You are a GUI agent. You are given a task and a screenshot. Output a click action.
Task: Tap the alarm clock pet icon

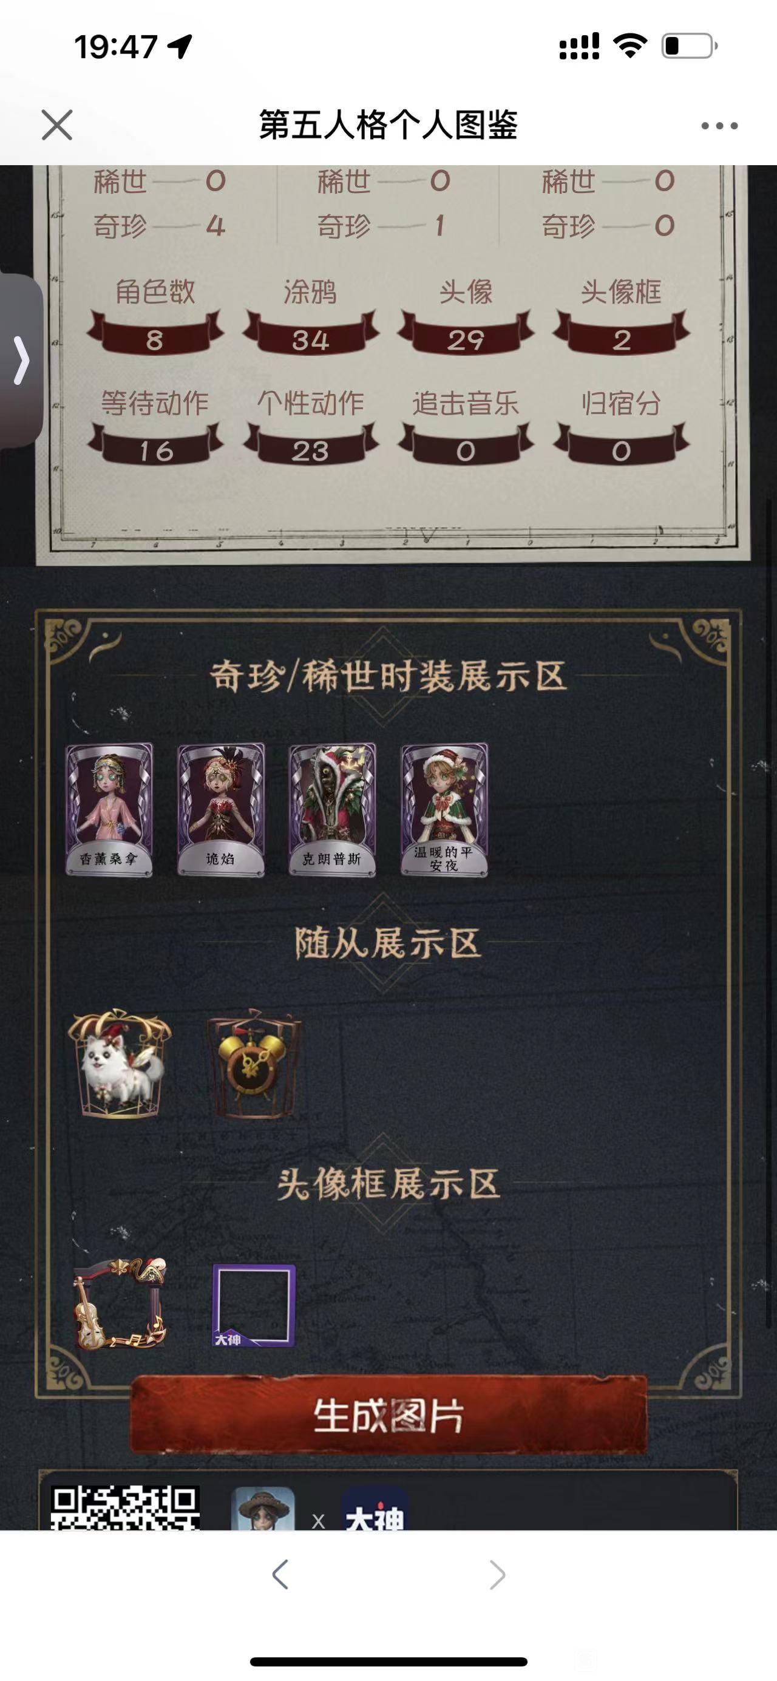(254, 1064)
